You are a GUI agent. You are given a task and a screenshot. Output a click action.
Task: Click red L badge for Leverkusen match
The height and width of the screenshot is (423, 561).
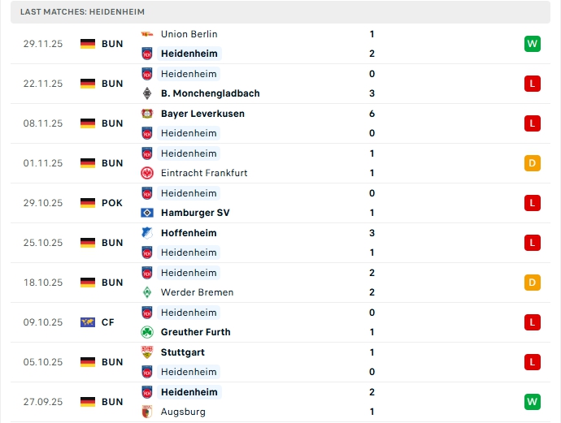point(533,123)
